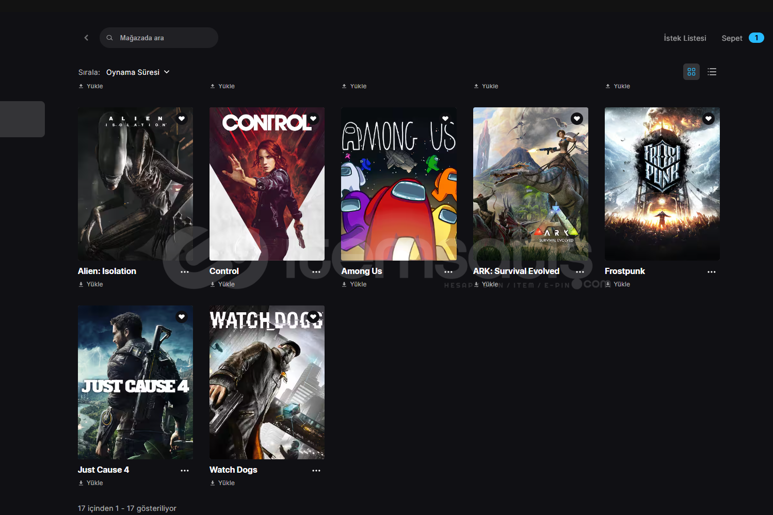Open the Watch Dogs cover art
This screenshot has height=515, width=773.
(267, 382)
